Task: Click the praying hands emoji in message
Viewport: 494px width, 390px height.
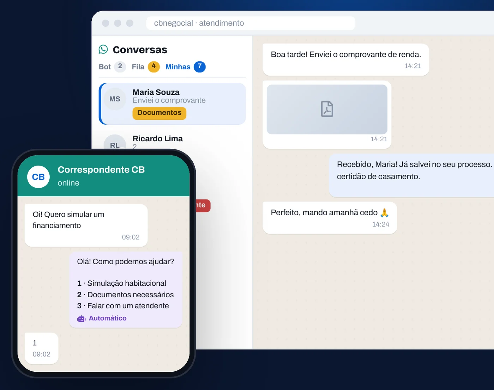Action: coord(384,213)
